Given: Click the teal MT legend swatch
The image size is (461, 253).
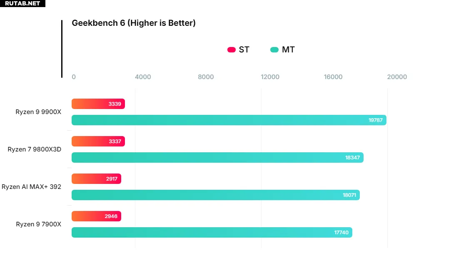Looking at the screenshot, I should coord(274,50).
